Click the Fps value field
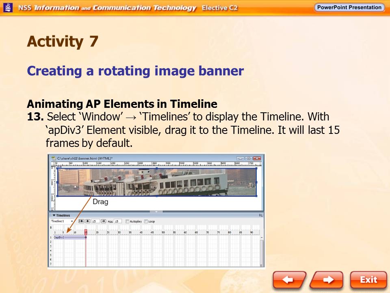Viewport: 390px width, 293px height. [118, 221]
